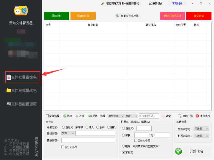Click the orange 添加文件夹 button
This screenshot has height=160, width=214.
[x=83, y=16]
